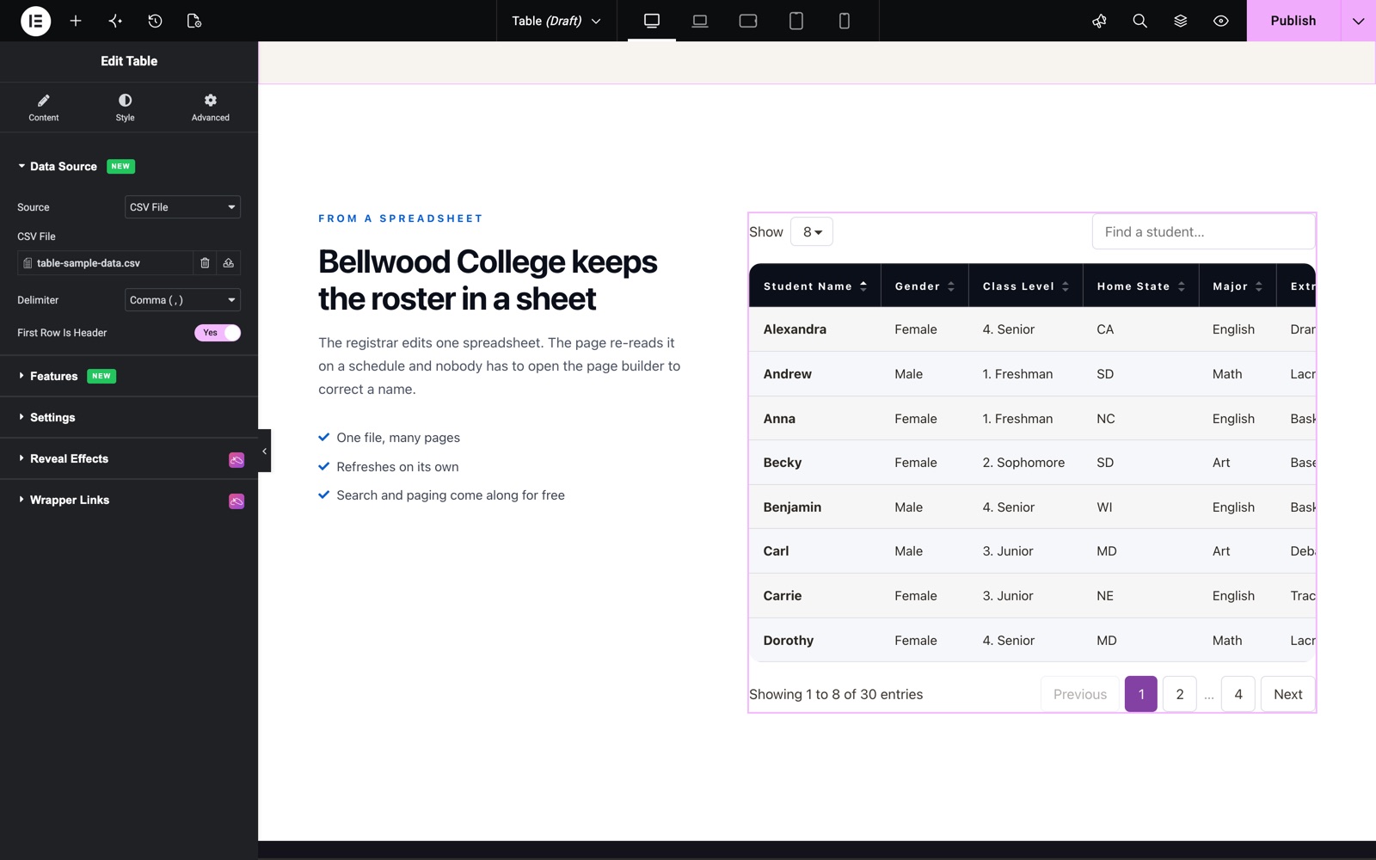Go to table page 4
Viewport: 1376px width, 860px height.
(1238, 694)
